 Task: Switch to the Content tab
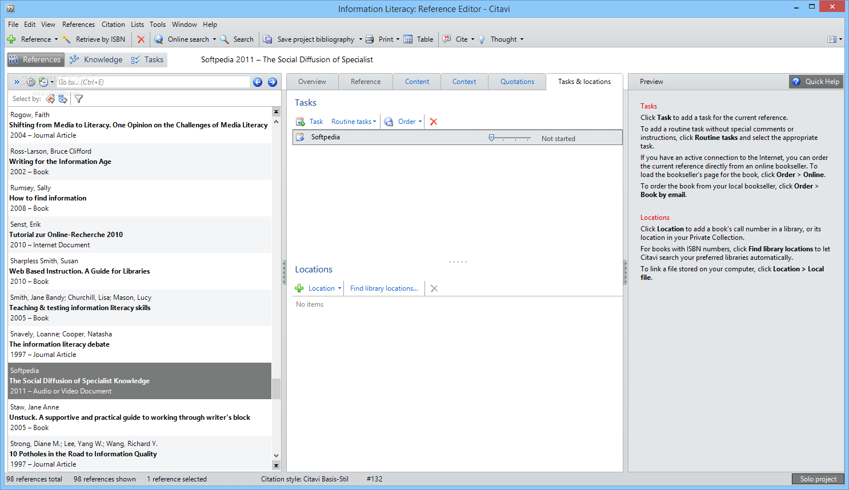coord(417,82)
